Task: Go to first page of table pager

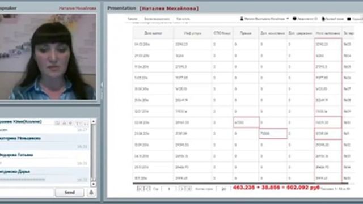Action: point(140,189)
